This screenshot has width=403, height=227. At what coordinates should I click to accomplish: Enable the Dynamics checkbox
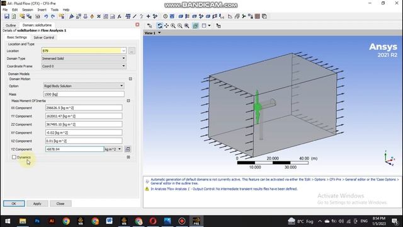point(14,157)
